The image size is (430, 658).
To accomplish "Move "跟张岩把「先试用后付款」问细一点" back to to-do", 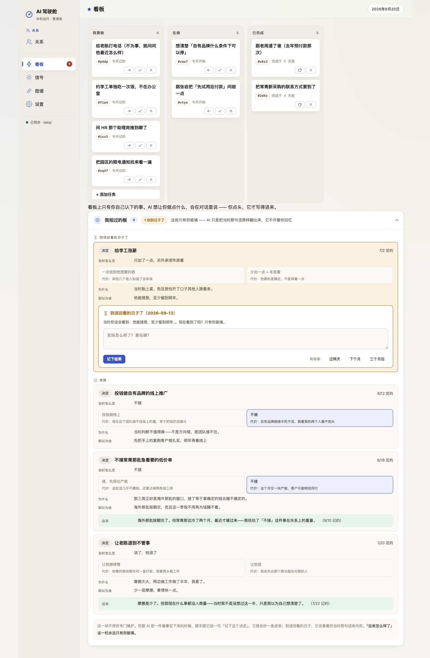I will pos(209,111).
